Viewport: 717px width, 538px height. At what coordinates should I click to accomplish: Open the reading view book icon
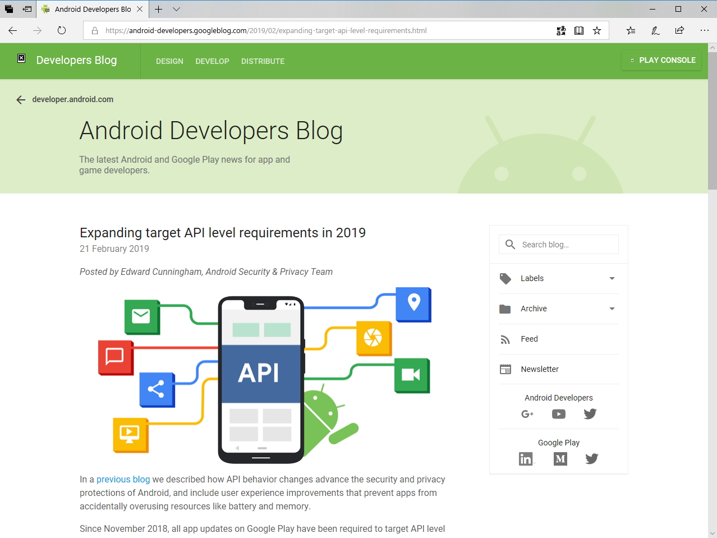[578, 30]
